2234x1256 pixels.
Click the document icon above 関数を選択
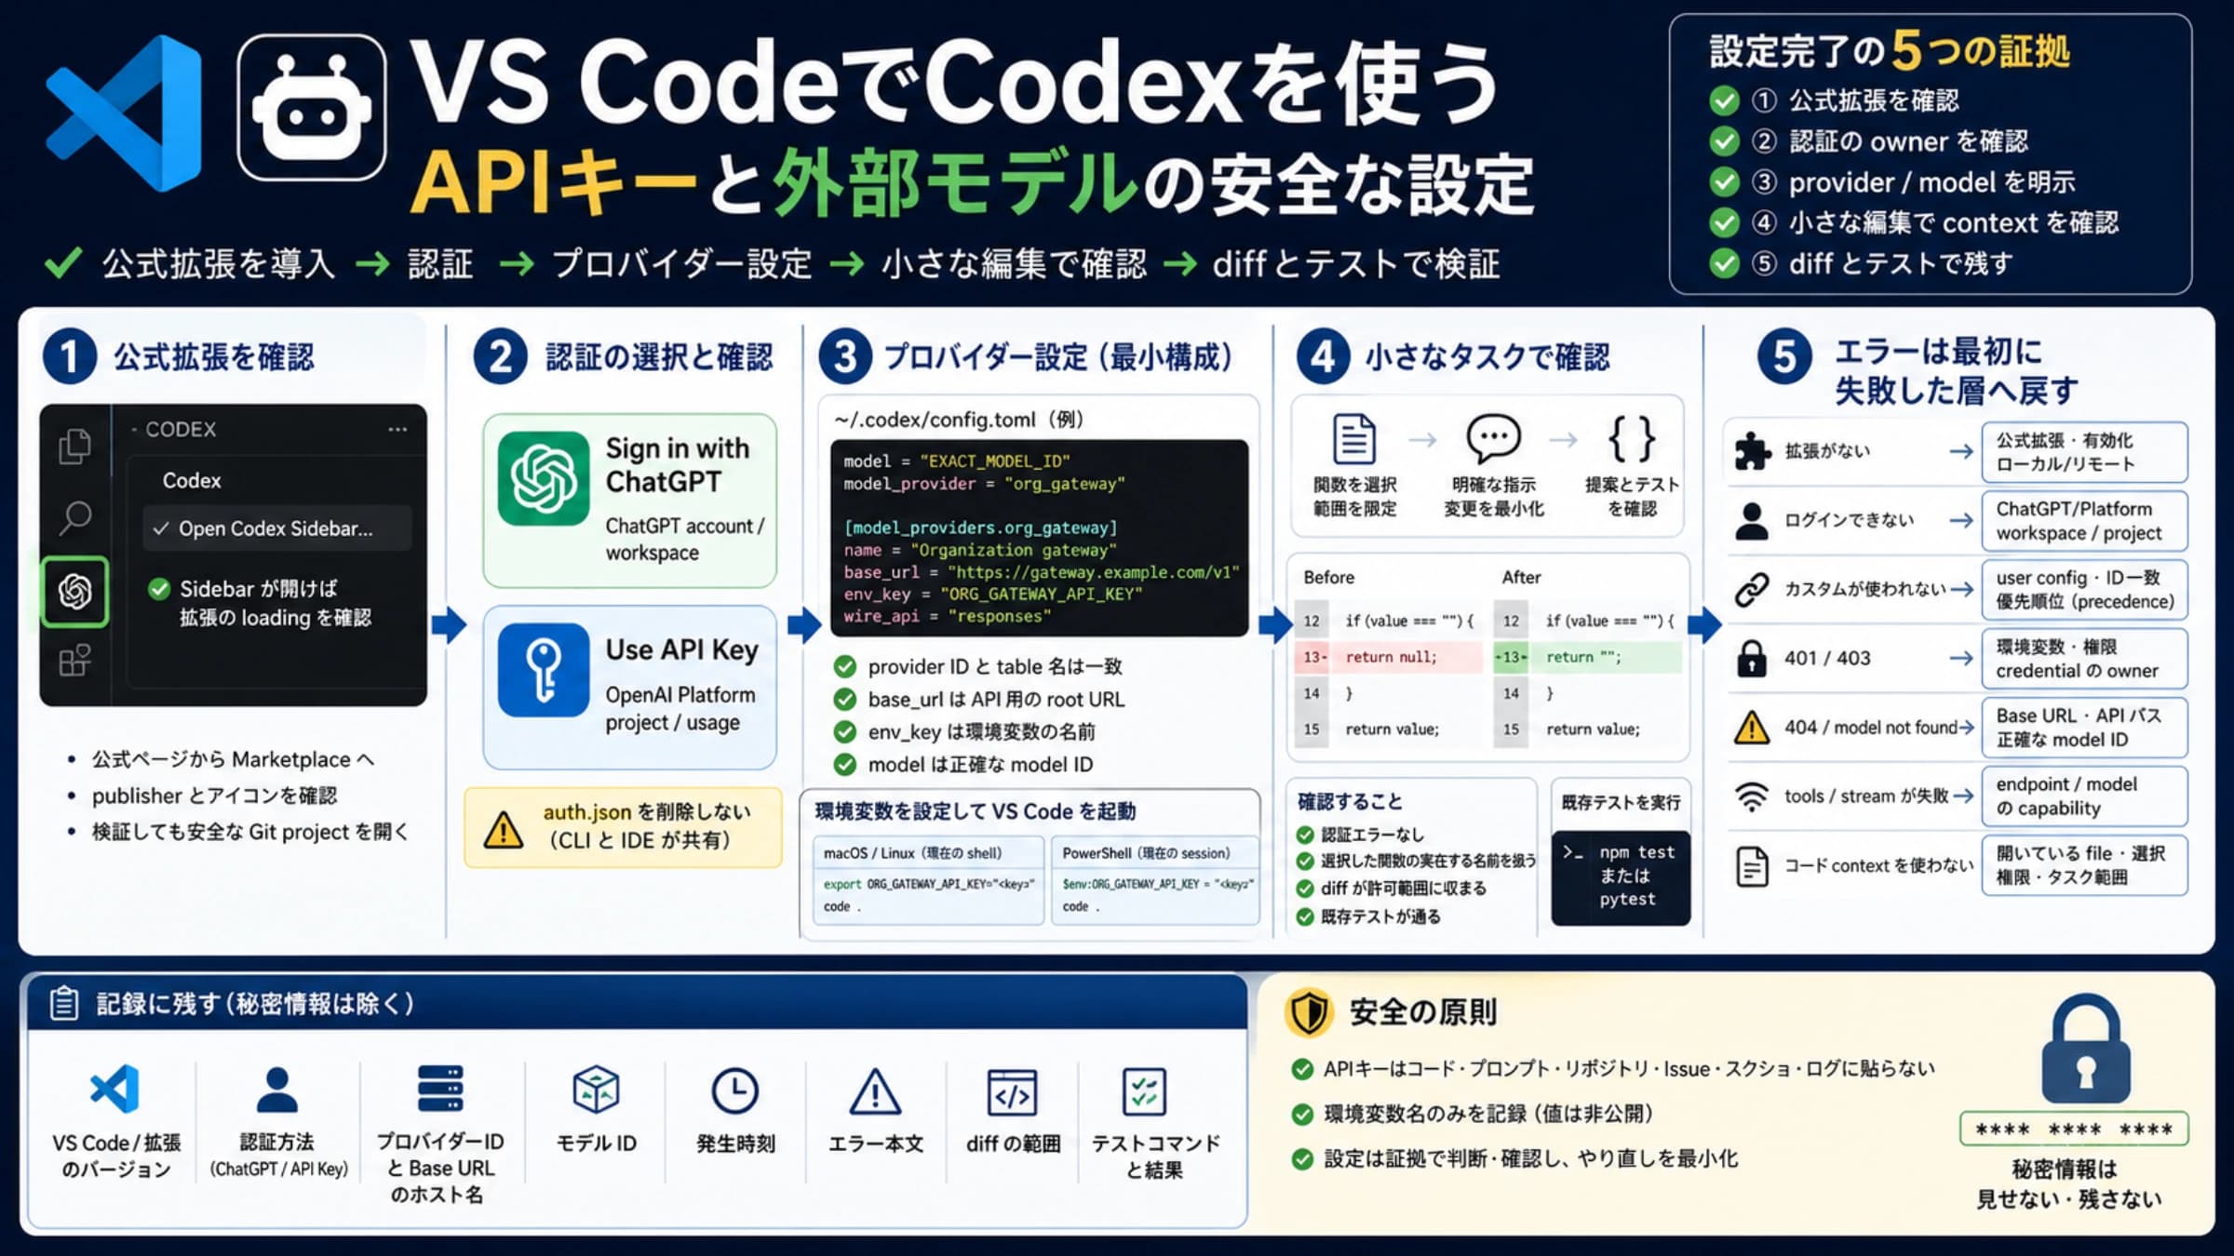(x=1354, y=438)
